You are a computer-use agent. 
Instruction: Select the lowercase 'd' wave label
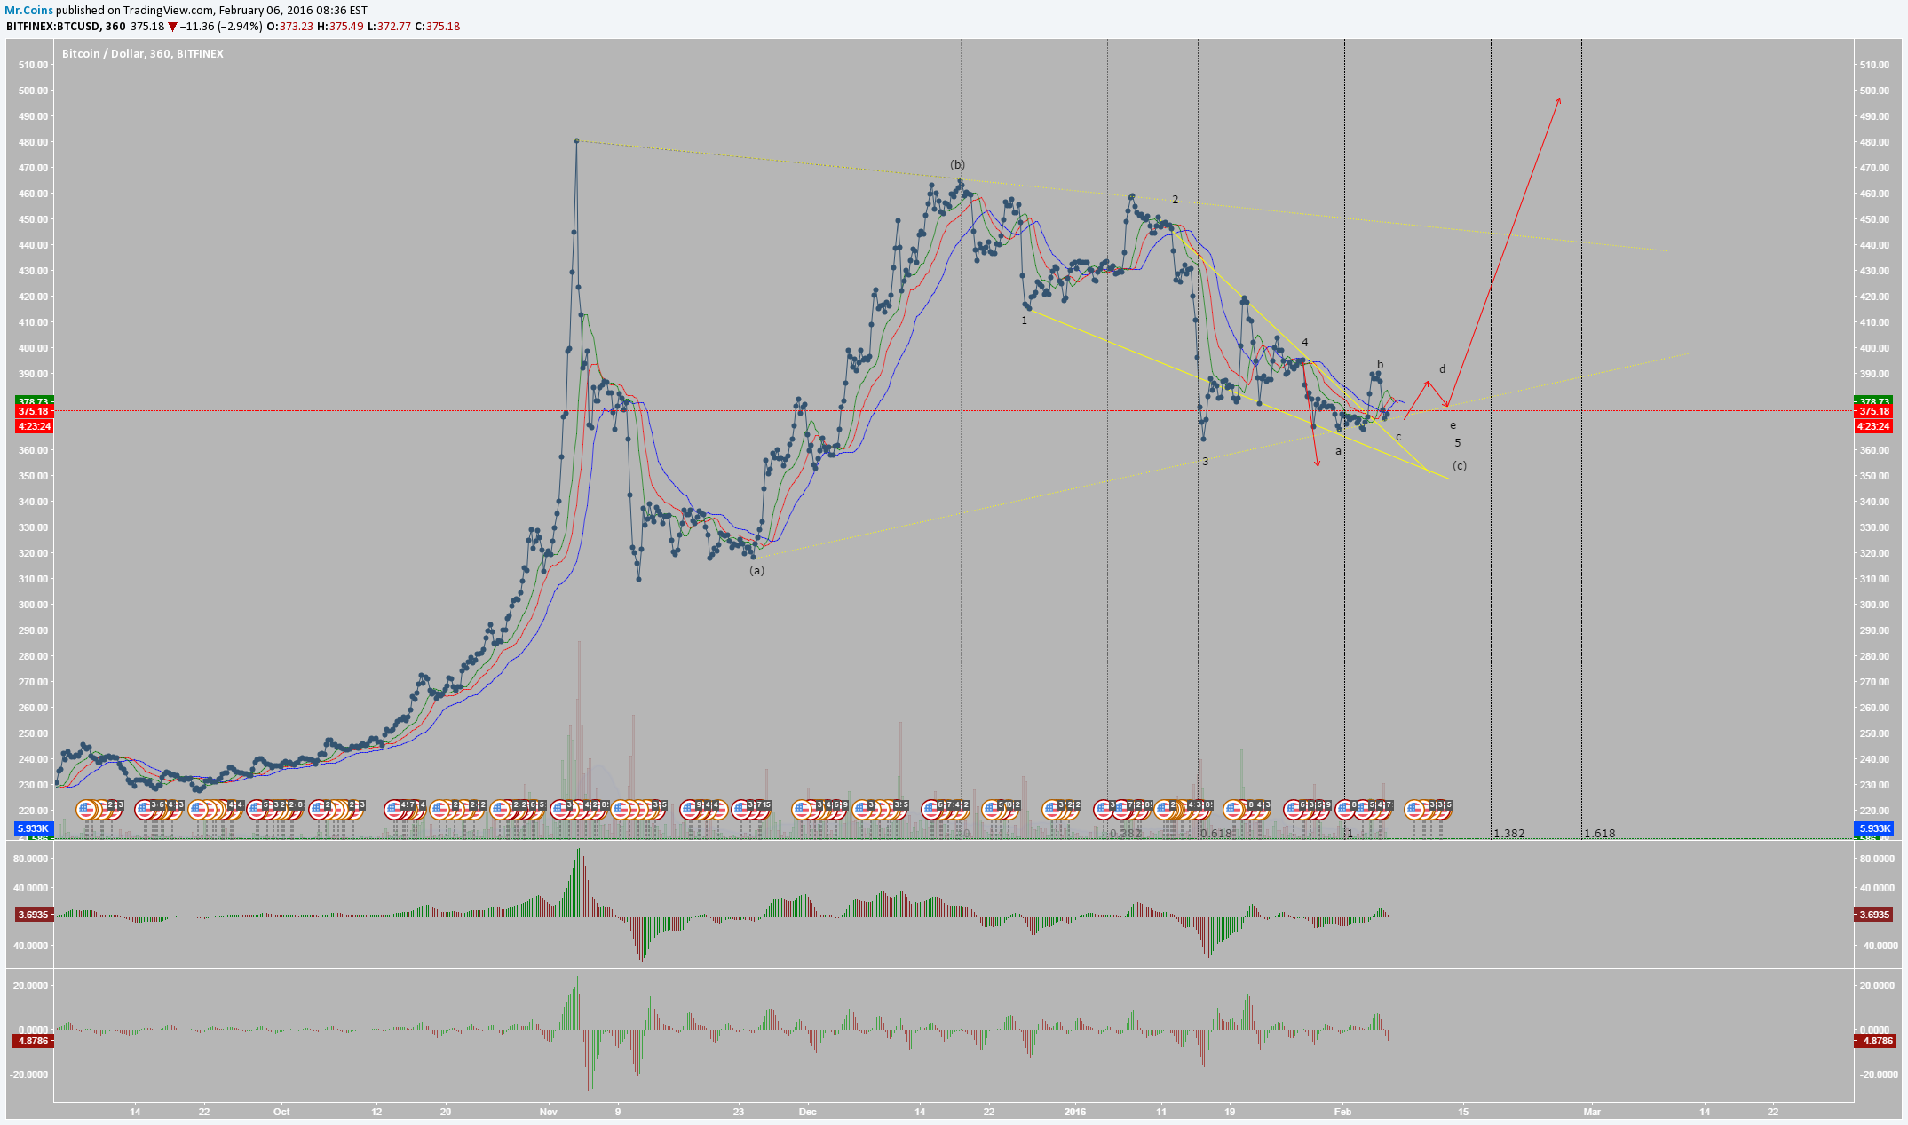(1443, 369)
